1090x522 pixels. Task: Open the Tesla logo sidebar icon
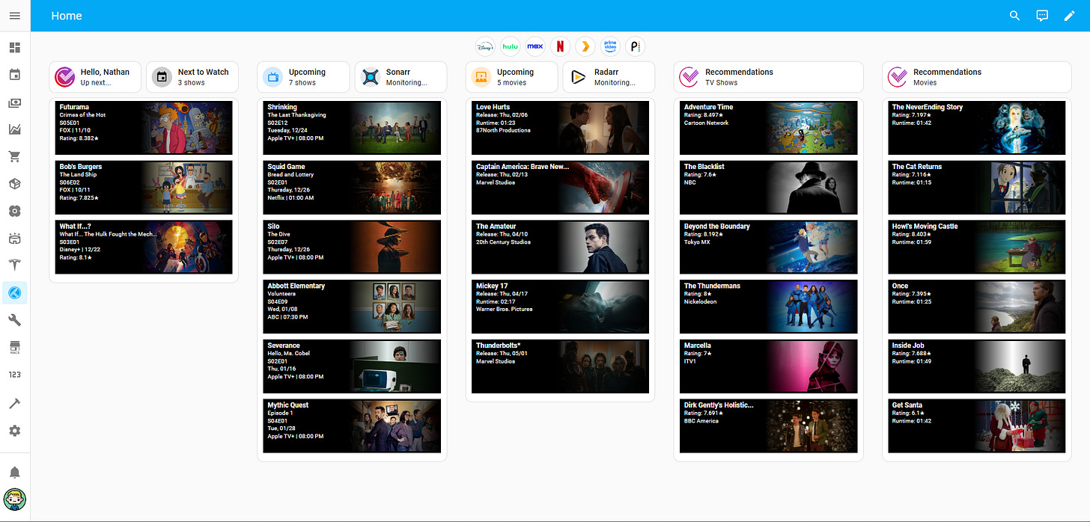15,265
